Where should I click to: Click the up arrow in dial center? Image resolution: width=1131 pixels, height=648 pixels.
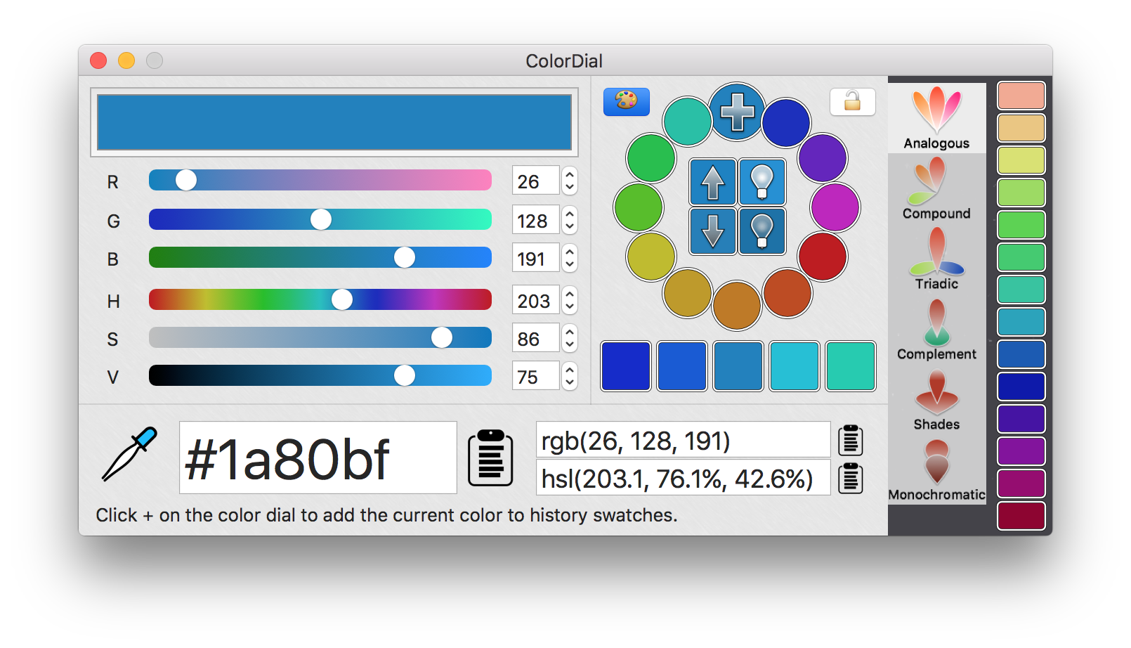[x=713, y=182]
